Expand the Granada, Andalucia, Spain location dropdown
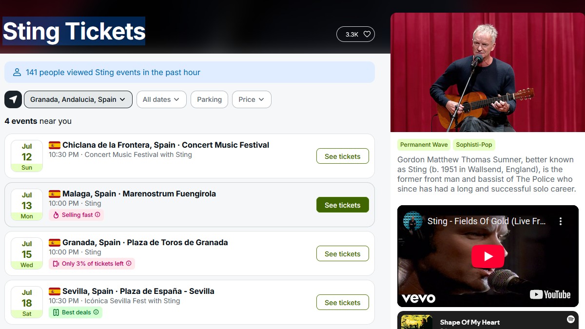Image resolution: width=585 pixels, height=329 pixels. pyautogui.click(x=78, y=99)
